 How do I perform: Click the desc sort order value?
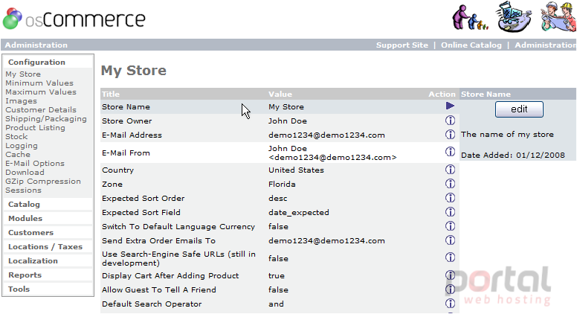278,199
